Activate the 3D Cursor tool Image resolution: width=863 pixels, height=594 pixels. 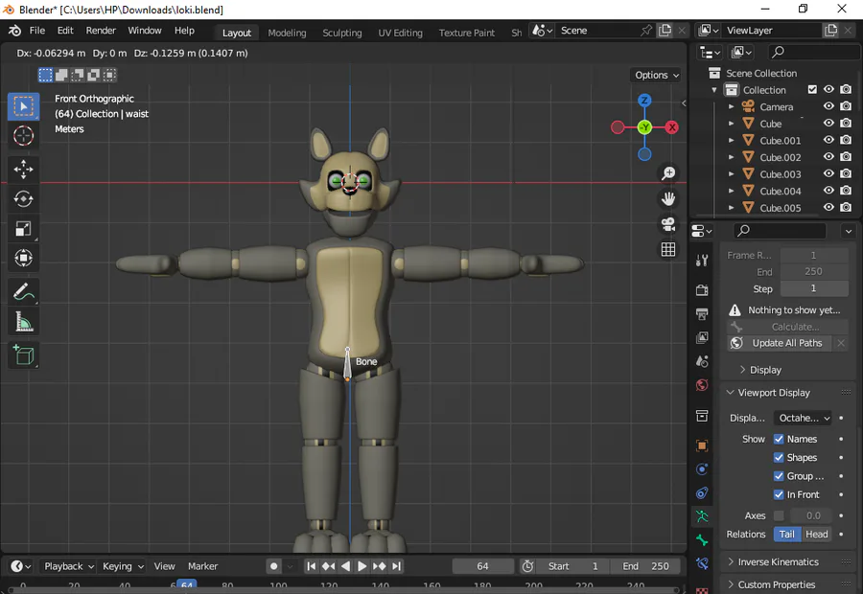coord(23,136)
